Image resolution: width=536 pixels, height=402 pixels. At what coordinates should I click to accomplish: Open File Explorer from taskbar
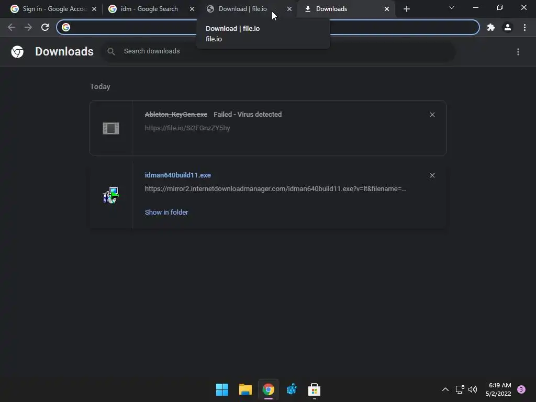point(245,389)
